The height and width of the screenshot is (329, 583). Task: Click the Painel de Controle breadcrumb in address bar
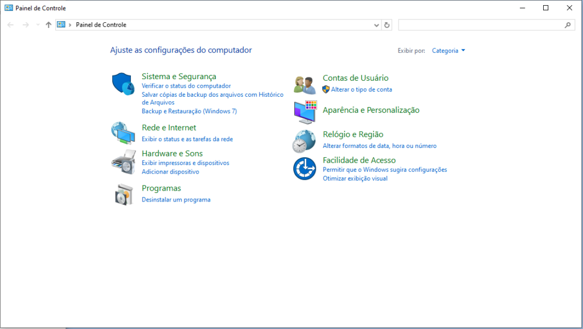pos(101,25)
